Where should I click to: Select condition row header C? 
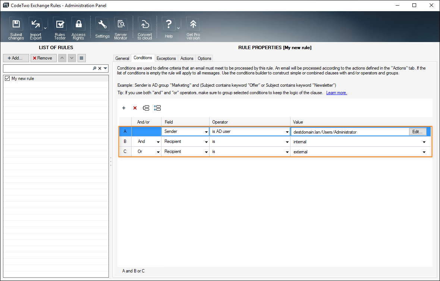pos(125,151)
